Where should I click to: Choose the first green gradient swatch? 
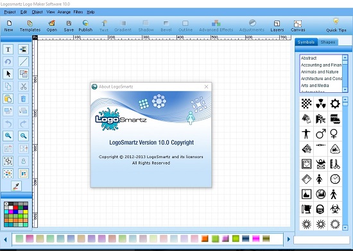point(19,238)
